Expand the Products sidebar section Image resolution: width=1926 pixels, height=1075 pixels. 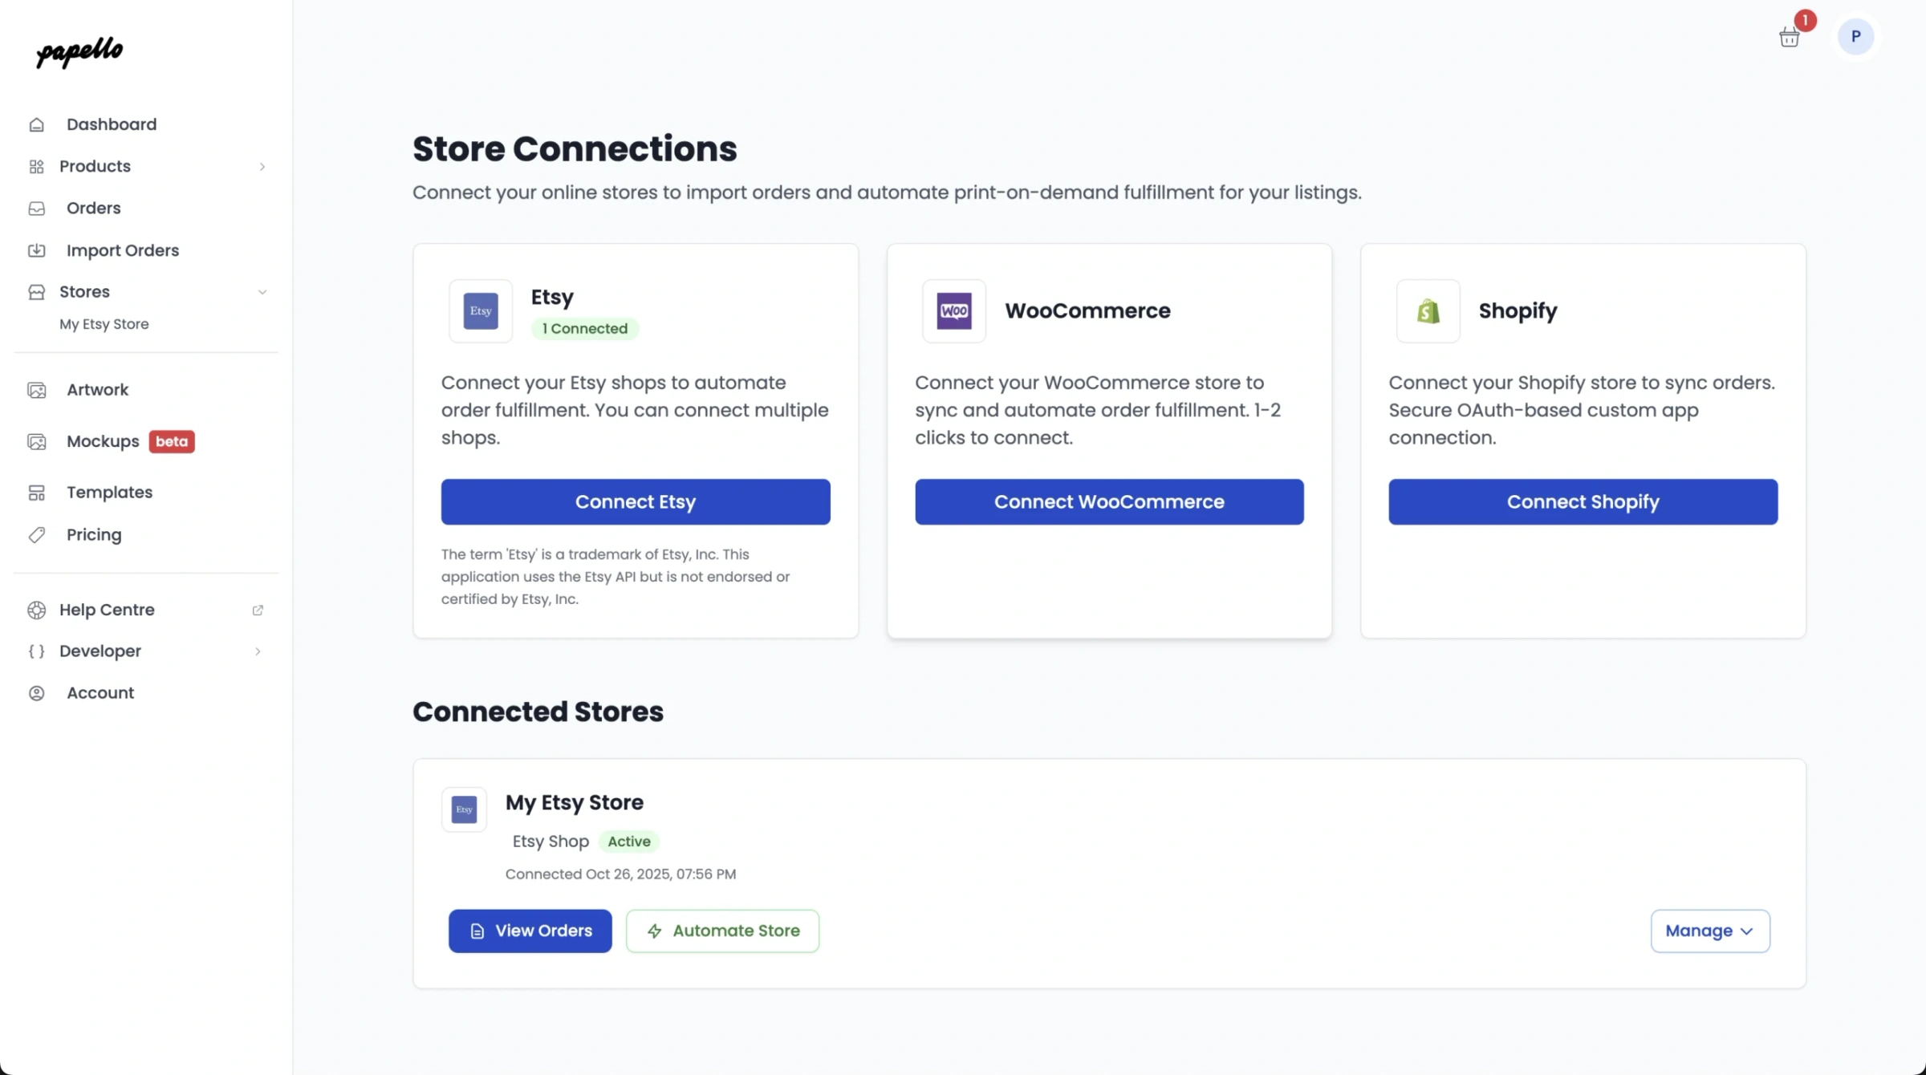pos(262,166)
